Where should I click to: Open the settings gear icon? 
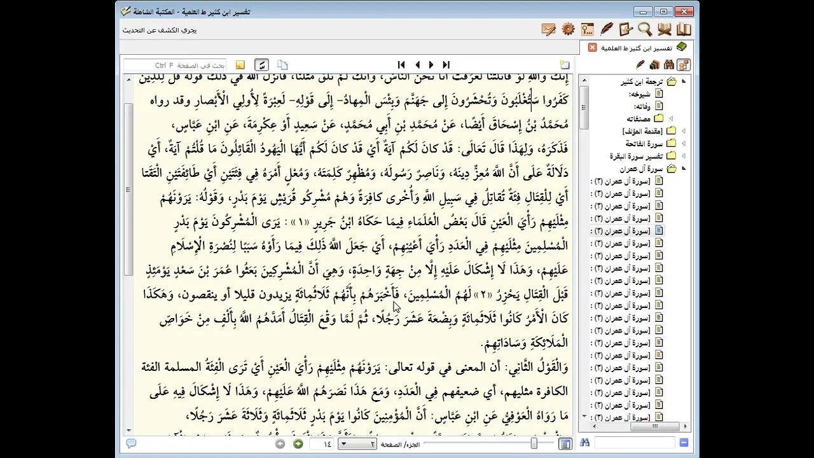(568, 29)
